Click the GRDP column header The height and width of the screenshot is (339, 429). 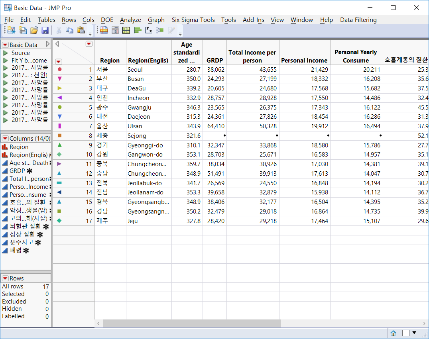tap(214, 61)
